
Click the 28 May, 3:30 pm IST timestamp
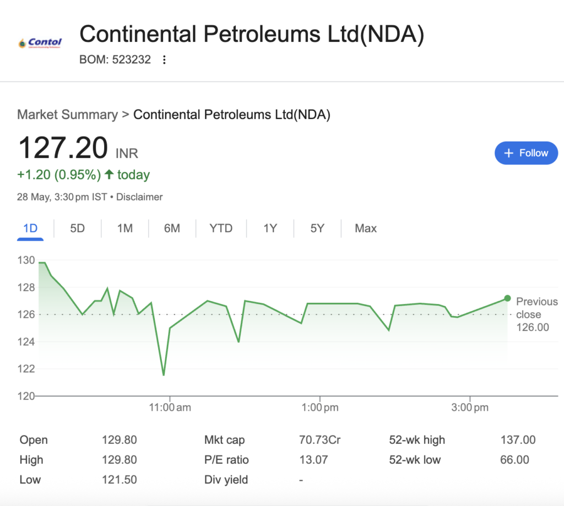coord(62,197)
